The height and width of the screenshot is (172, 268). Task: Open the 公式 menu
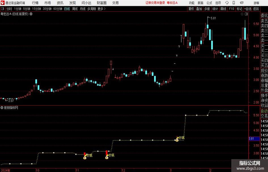[x=209, y=3]
